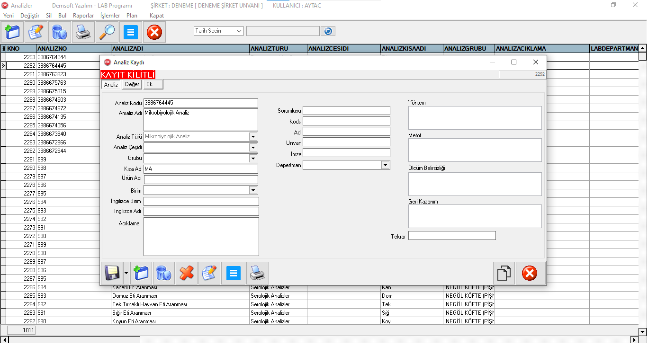Open the Sil menu

(49, 16)
